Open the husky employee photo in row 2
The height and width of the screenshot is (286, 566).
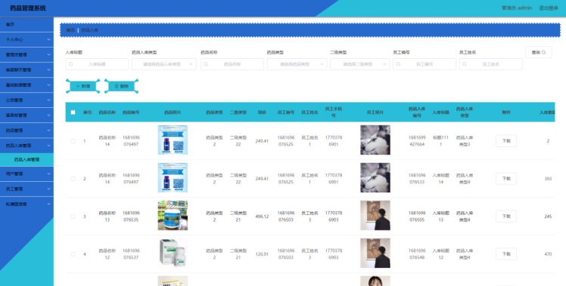[375, 177]
